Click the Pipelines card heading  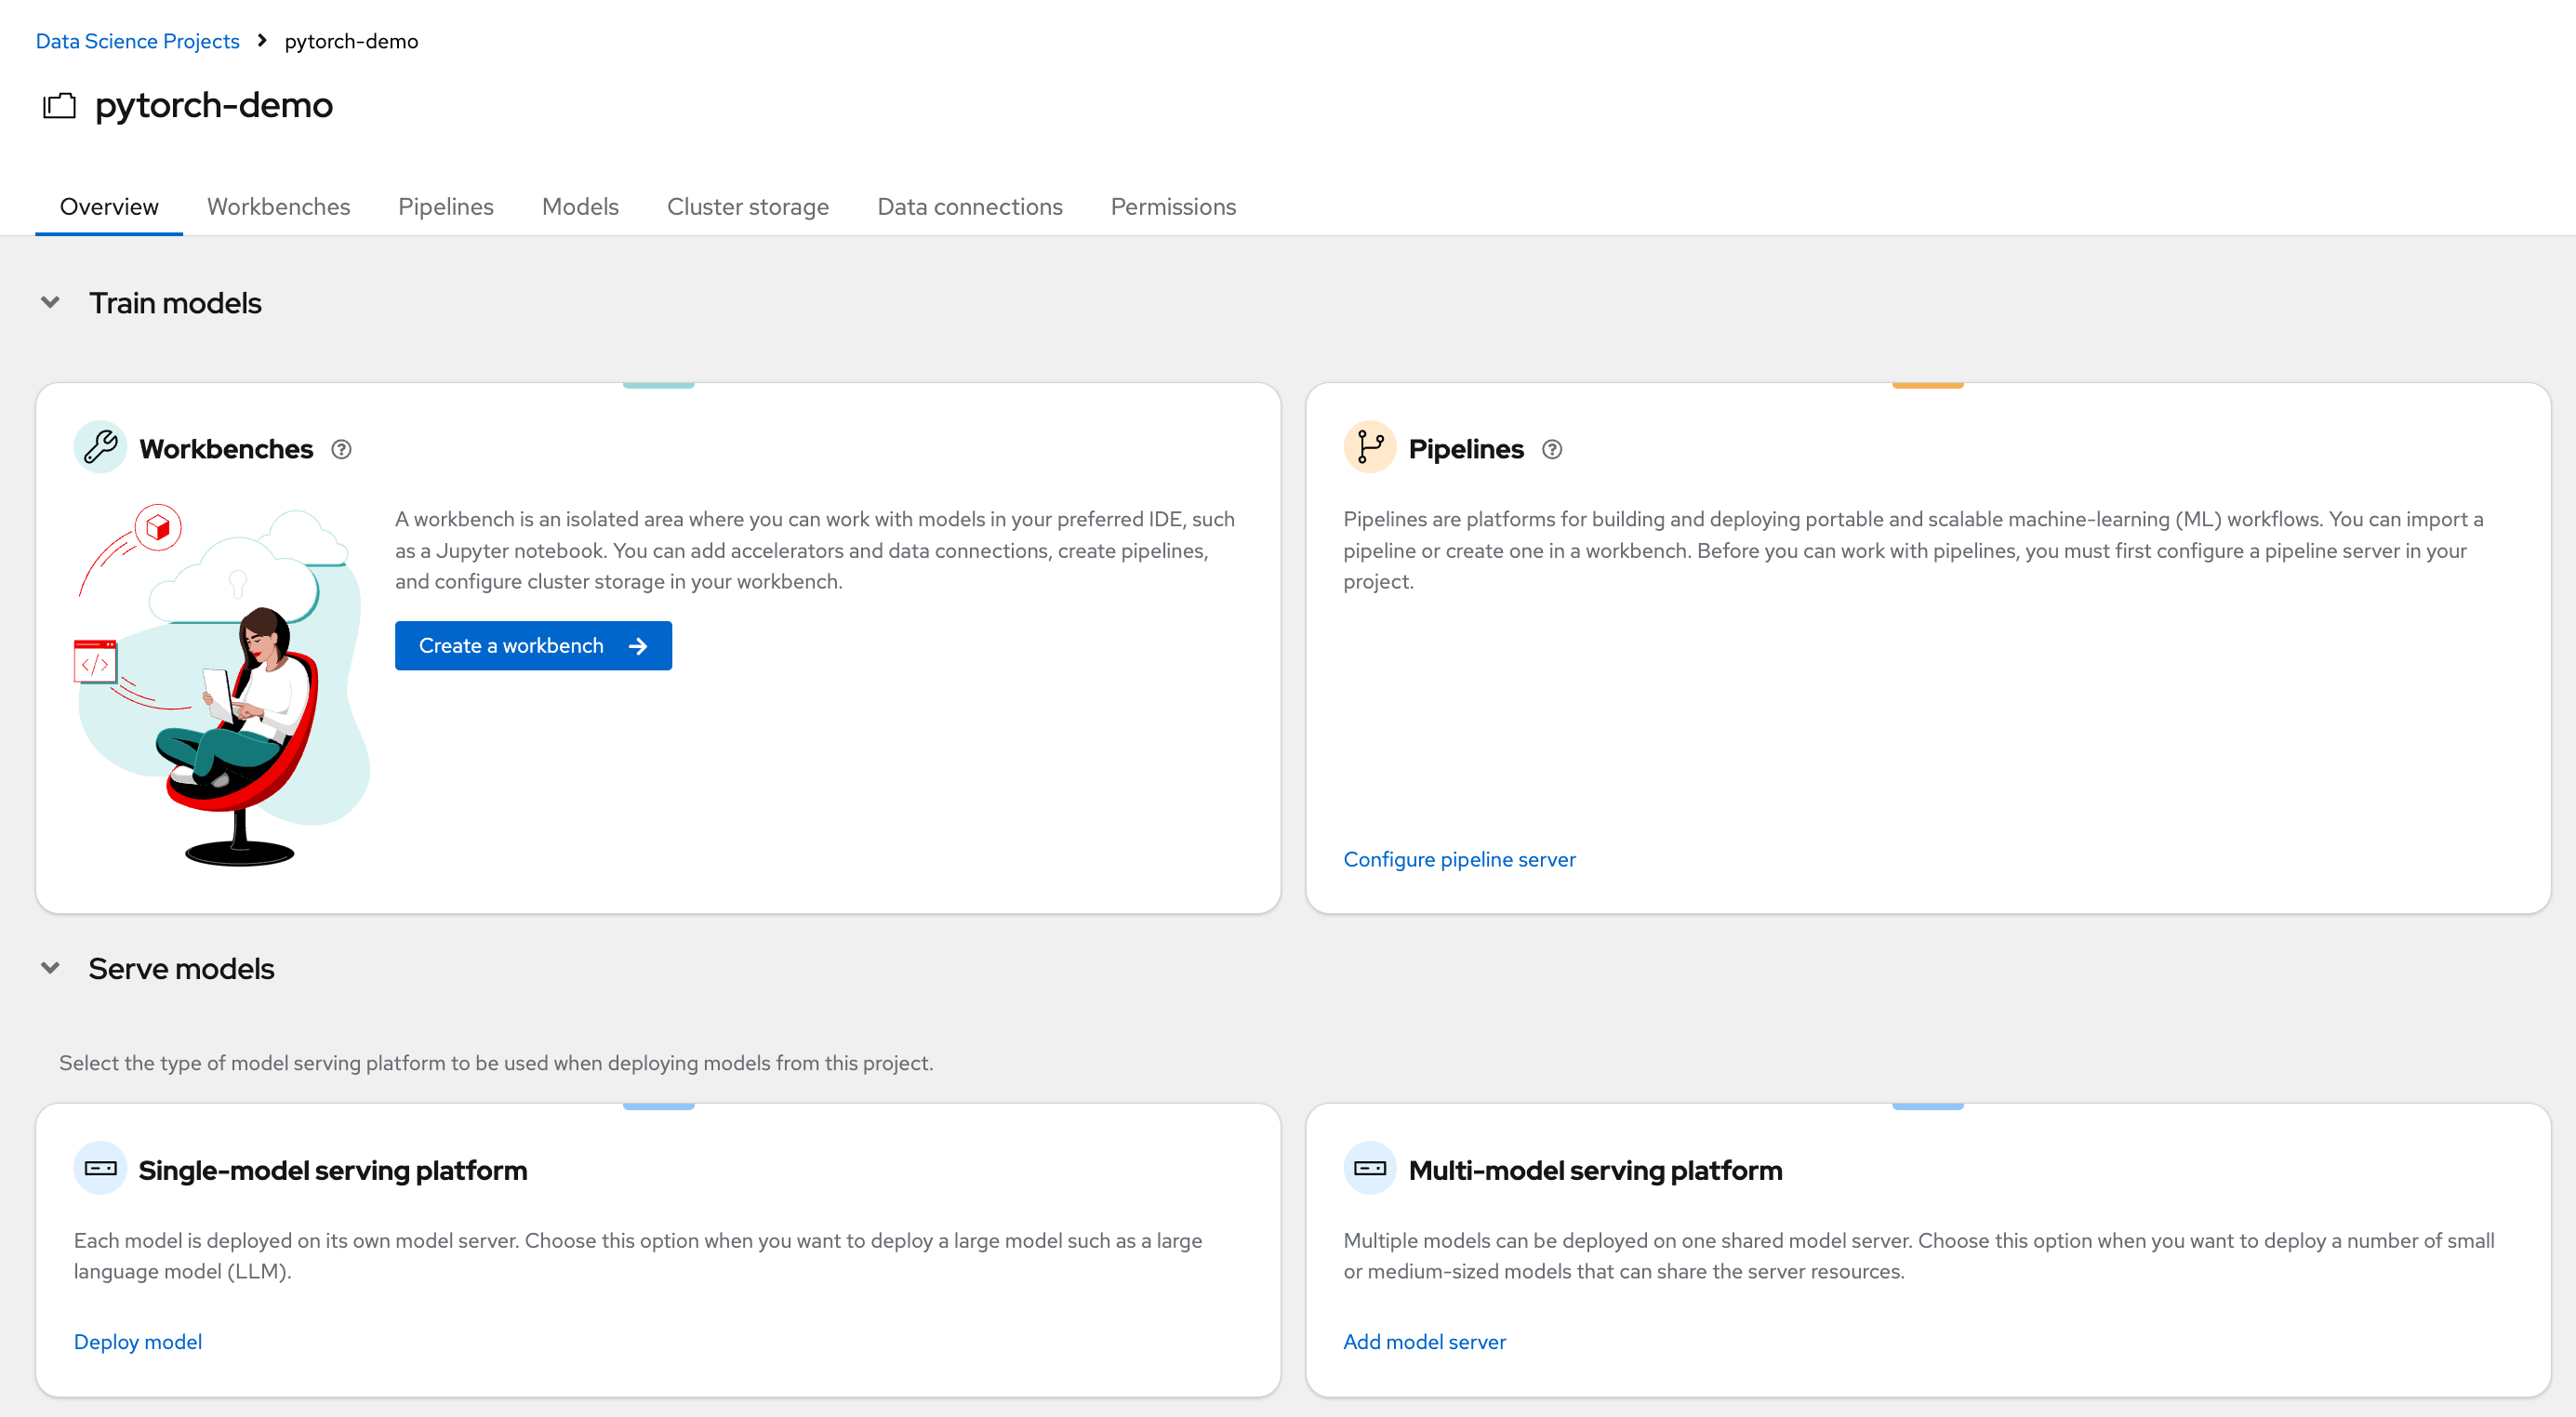tap(1466, 449)
